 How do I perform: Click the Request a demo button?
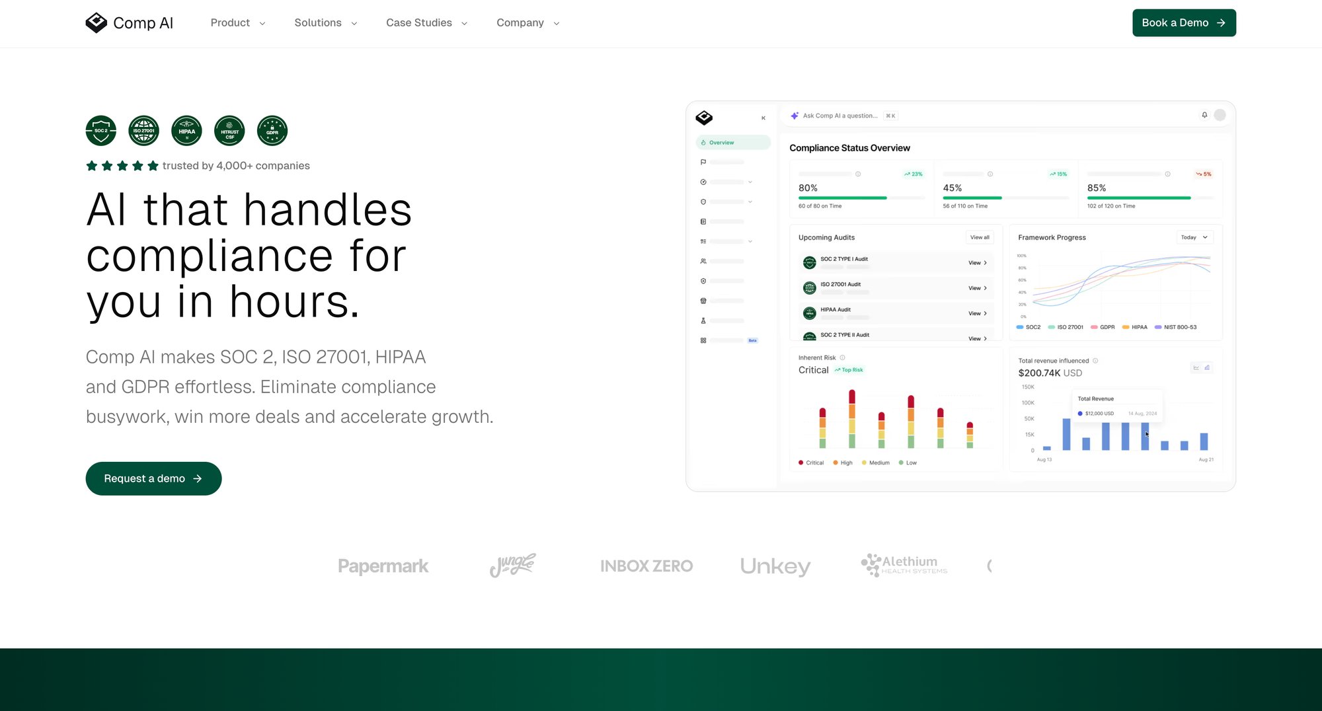click(x=153, y=478)
